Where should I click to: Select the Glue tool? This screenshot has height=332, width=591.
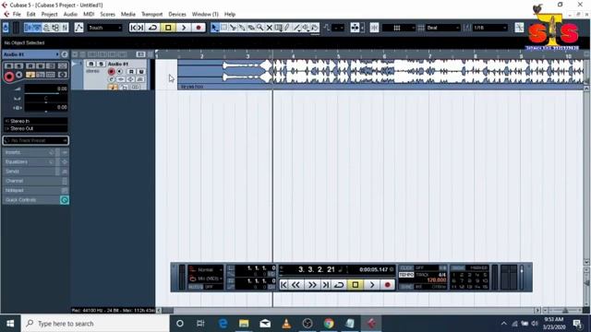[242, 28]
